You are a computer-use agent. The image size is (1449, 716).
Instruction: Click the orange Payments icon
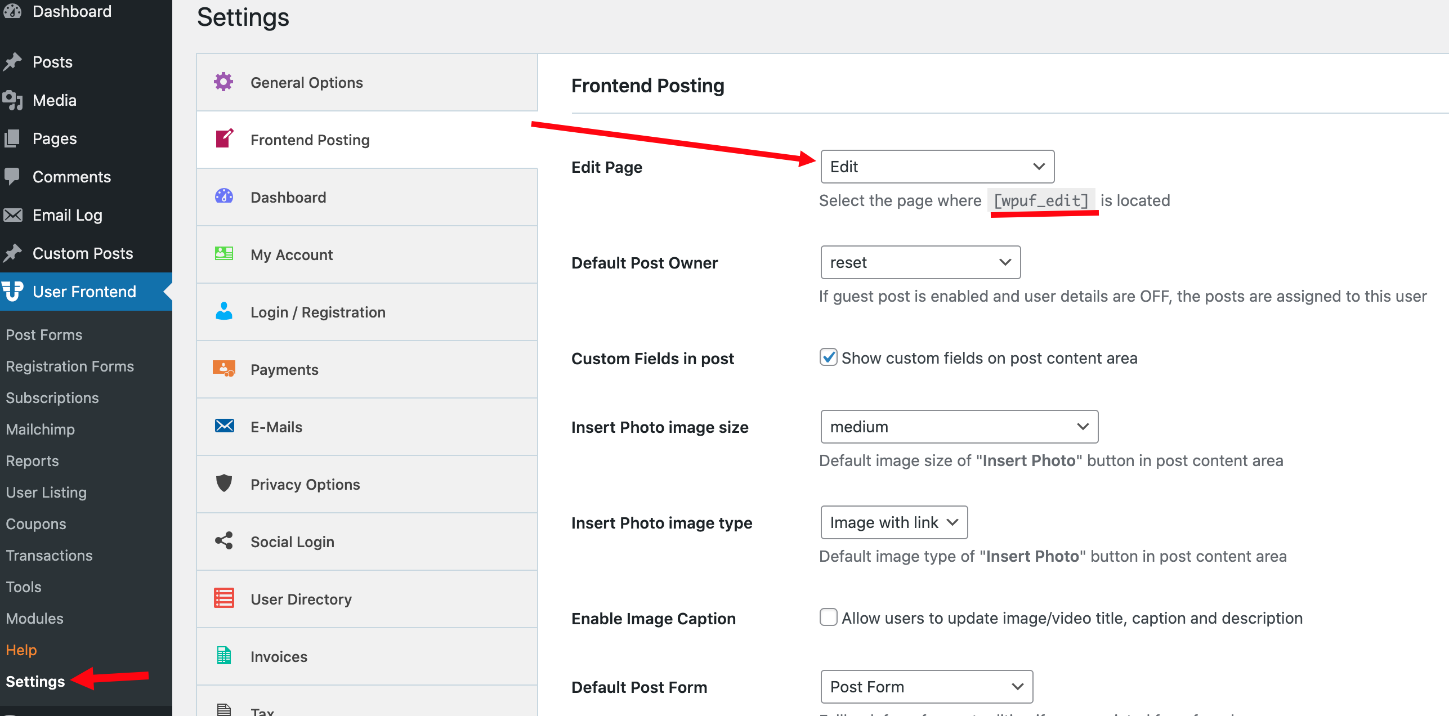tap(224, 369)
